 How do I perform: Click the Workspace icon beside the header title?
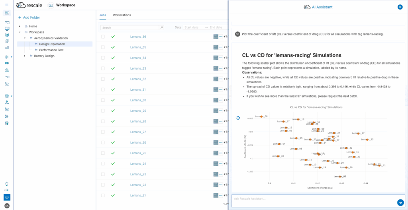point(51,5)
